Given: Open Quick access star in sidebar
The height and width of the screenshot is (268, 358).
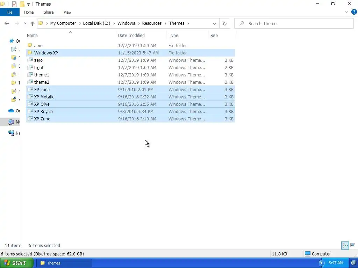Looking at the screenshot, I should pos(12,41).
